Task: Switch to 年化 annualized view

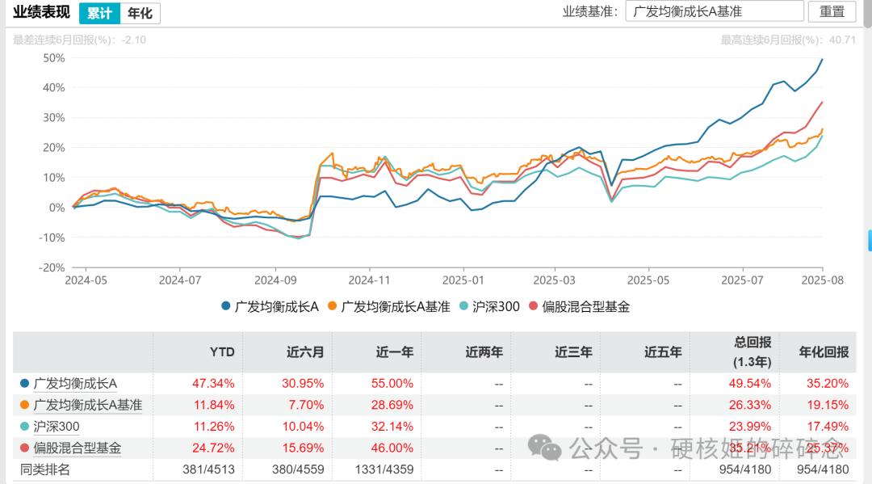Action: (140, 14)
